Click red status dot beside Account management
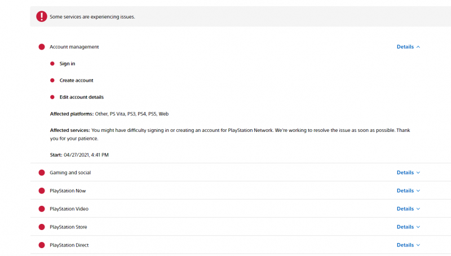This screenshot has width=451, height=256. 42,47
